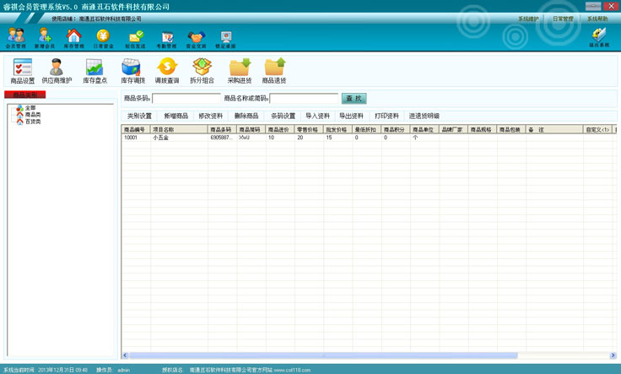Click 最低折扣 column header

[x=367, y=129]
